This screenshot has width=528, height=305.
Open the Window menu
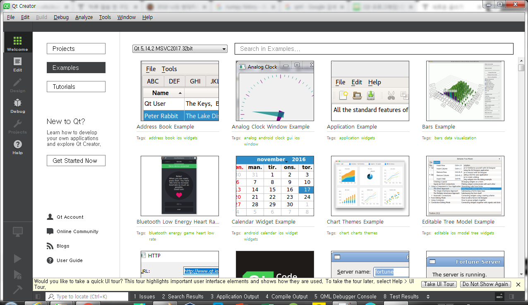point(127,17)
